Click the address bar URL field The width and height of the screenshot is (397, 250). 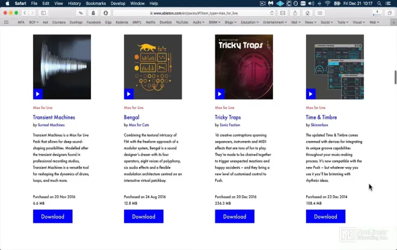(x=194, y=13)
